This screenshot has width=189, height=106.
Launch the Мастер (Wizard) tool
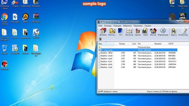pos(153,32)
